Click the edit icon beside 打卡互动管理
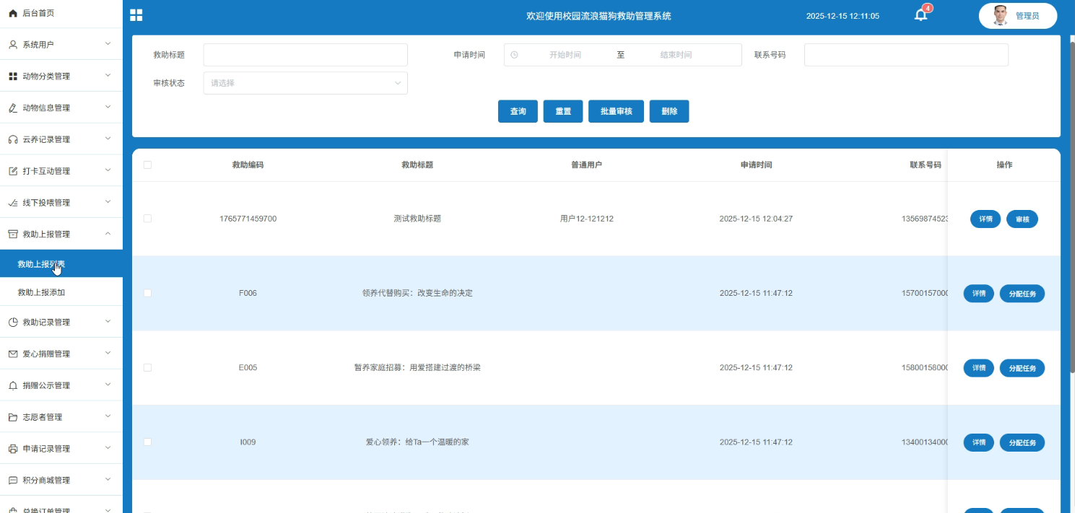 (x=12, y=171)
